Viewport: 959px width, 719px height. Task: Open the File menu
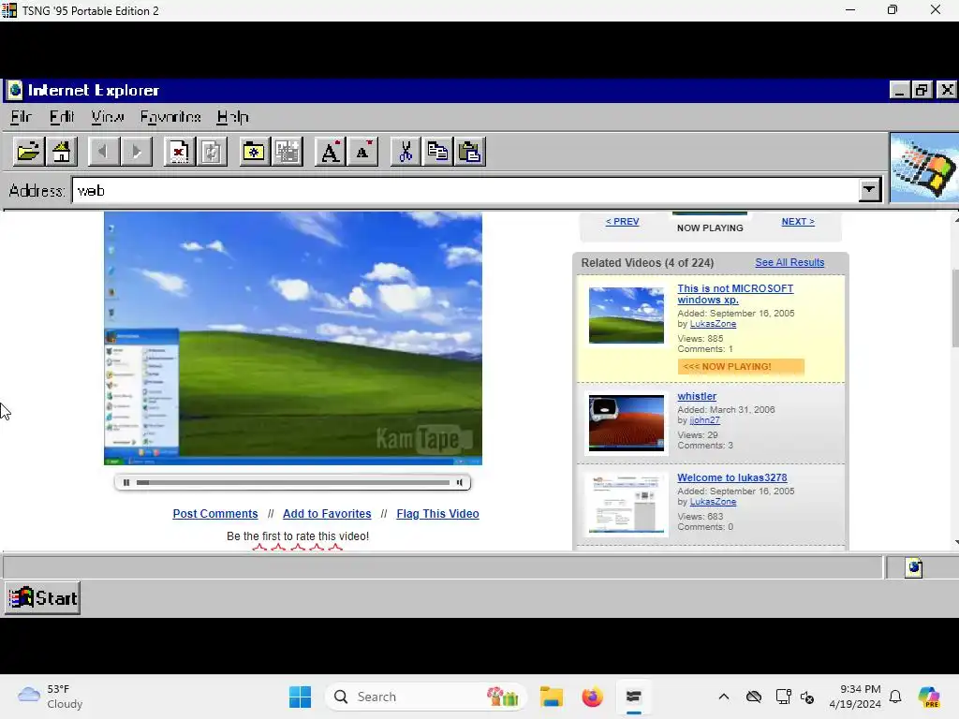coord(21,117)
